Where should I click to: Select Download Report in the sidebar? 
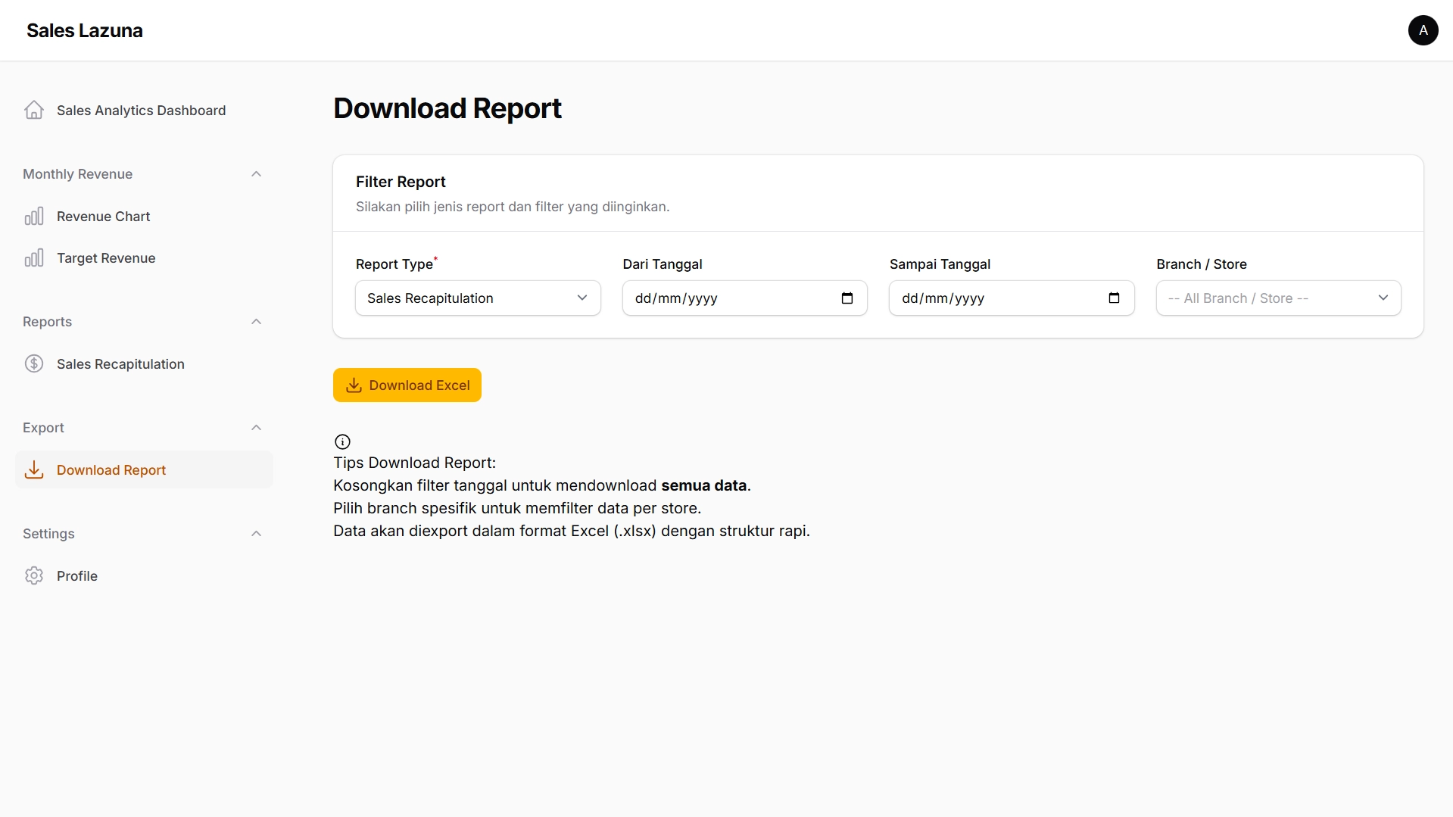pyautogui.click(x=144, y=469)
